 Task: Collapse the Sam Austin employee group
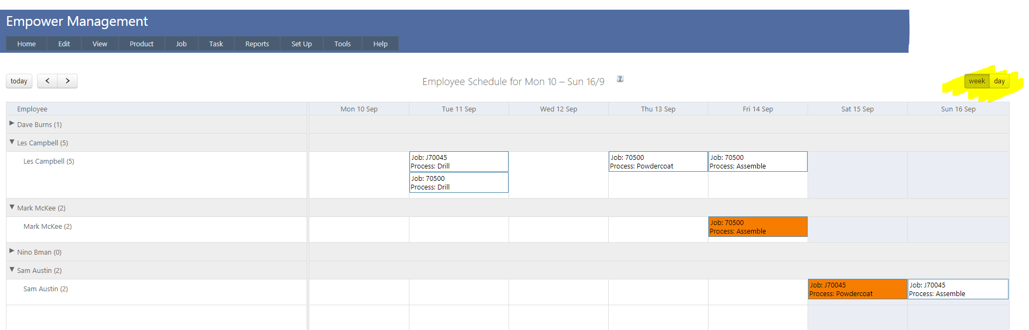coord(12,270)
